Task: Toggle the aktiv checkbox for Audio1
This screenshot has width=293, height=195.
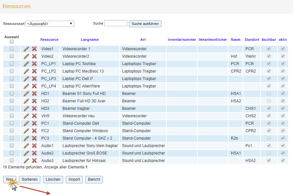Action: (283, 145)
